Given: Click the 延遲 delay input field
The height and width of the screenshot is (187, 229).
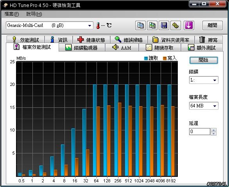Looking at the screenshot, I should click(200, 132).
